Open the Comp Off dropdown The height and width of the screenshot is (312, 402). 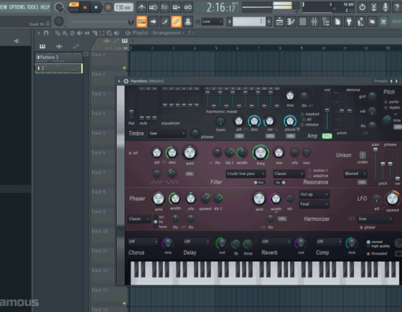point(329,242)
